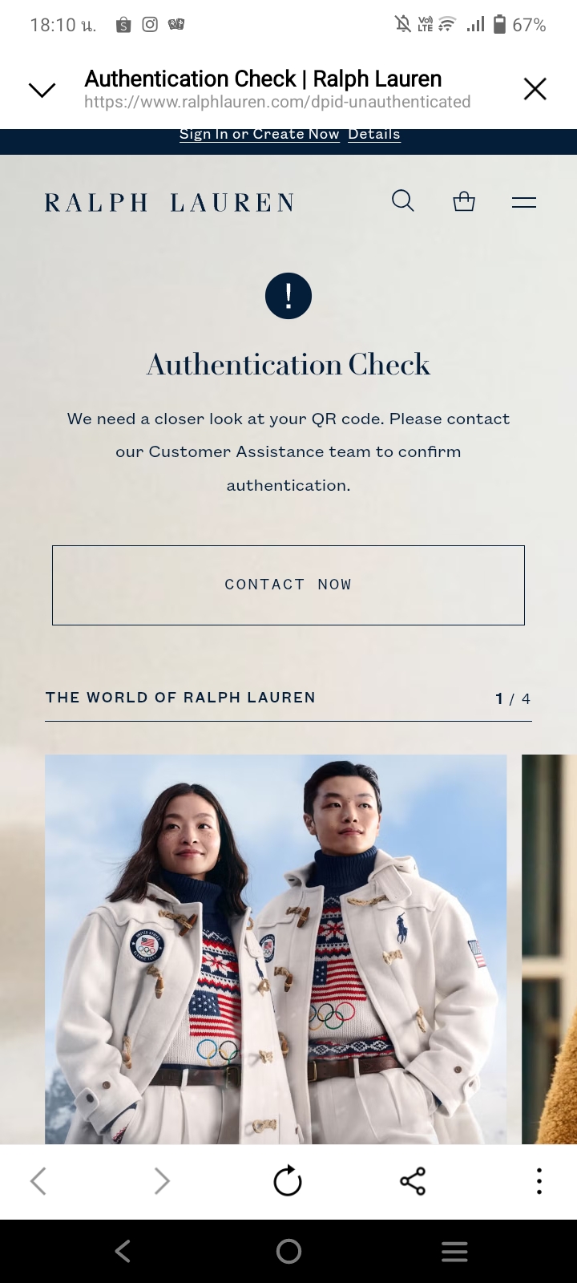
Task: Open the hamburger menu icon
Action: (524, 202)
